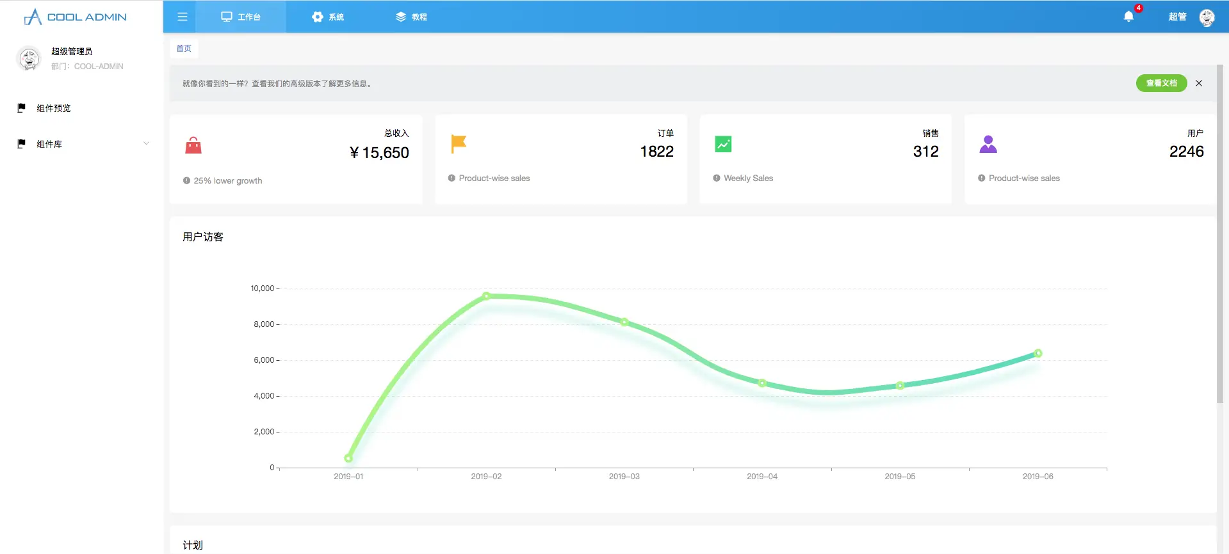Click the sidebar administrator avatar

(x=29, y=58)
